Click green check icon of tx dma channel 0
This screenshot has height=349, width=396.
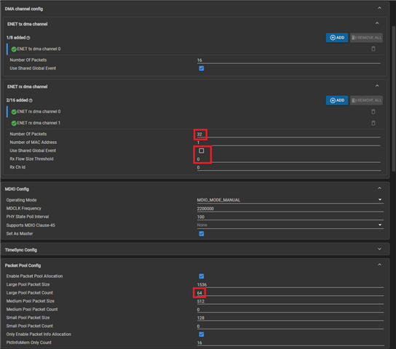point(14,49)
